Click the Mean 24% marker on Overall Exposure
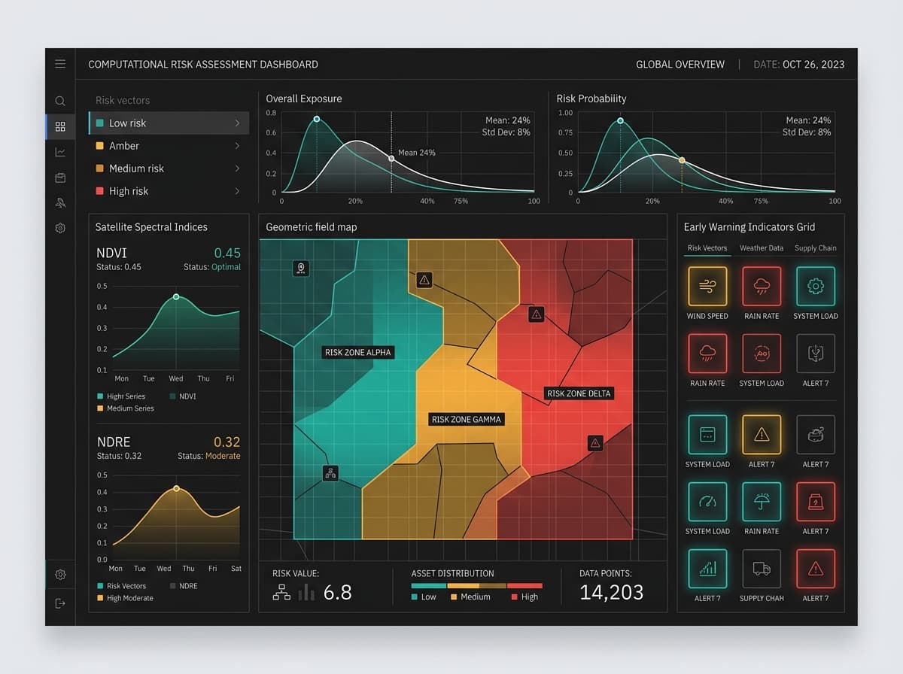 (391, 158)
